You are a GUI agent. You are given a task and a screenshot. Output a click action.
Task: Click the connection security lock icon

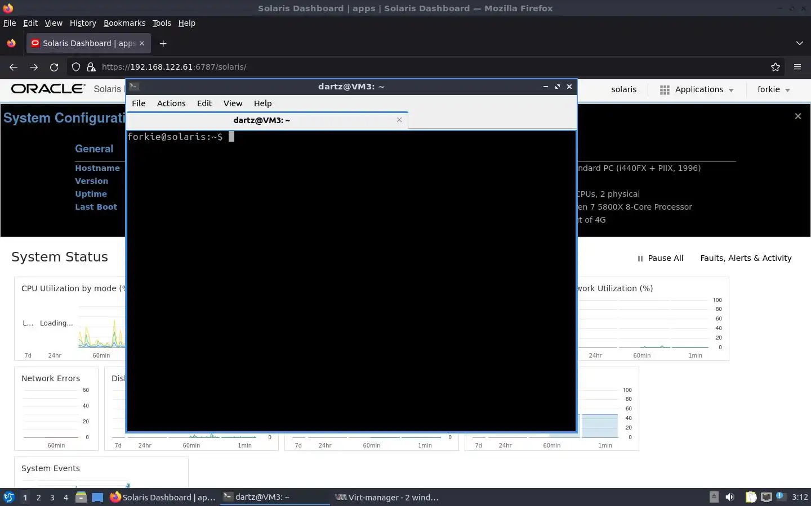coord(91,67)
